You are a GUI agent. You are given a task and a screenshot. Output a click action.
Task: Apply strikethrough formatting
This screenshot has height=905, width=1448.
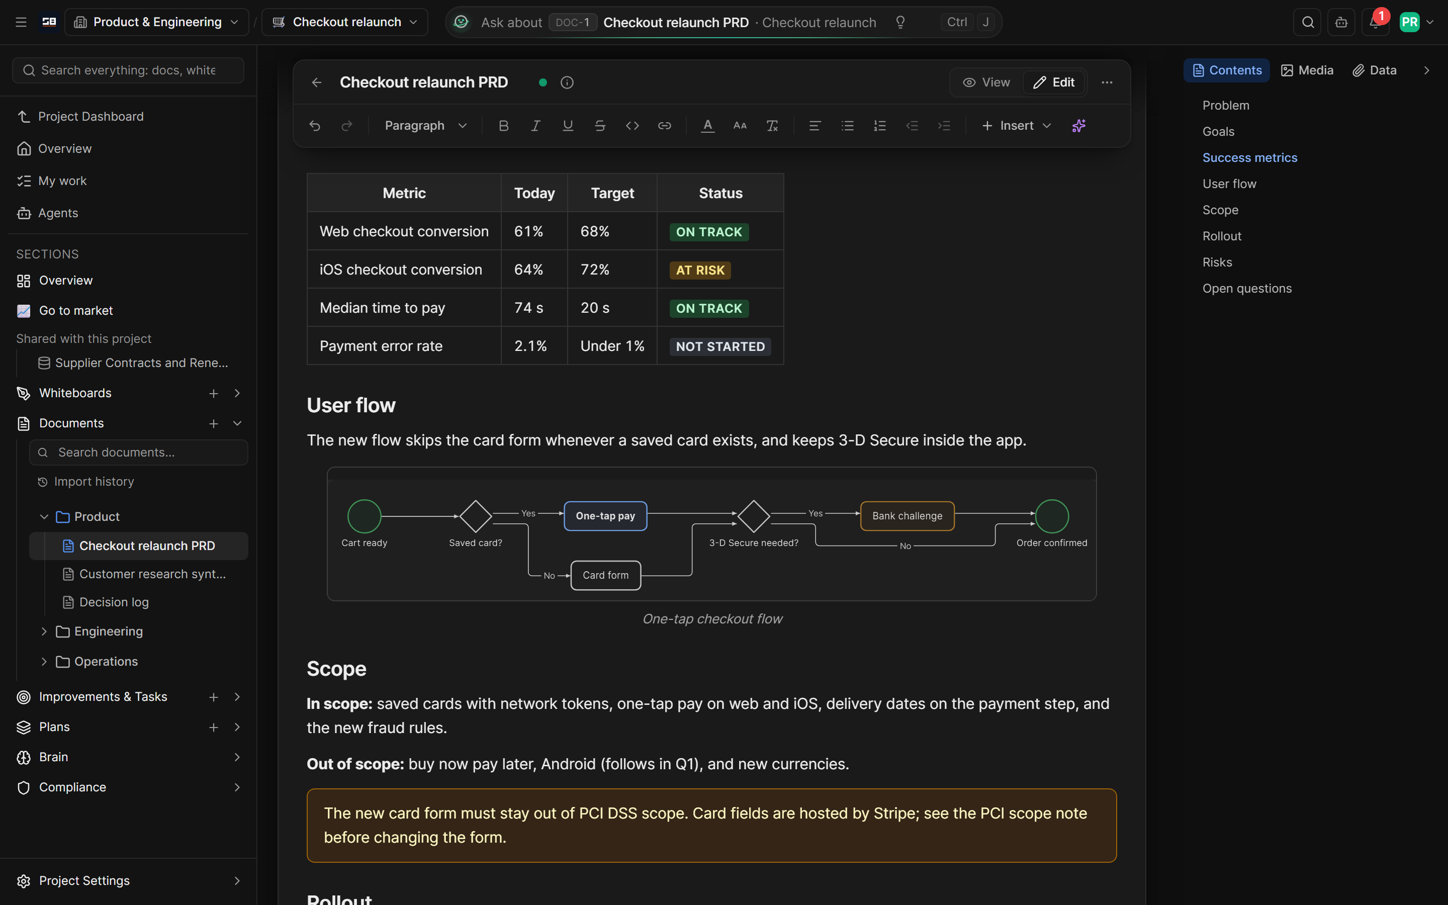pos(600,126)
